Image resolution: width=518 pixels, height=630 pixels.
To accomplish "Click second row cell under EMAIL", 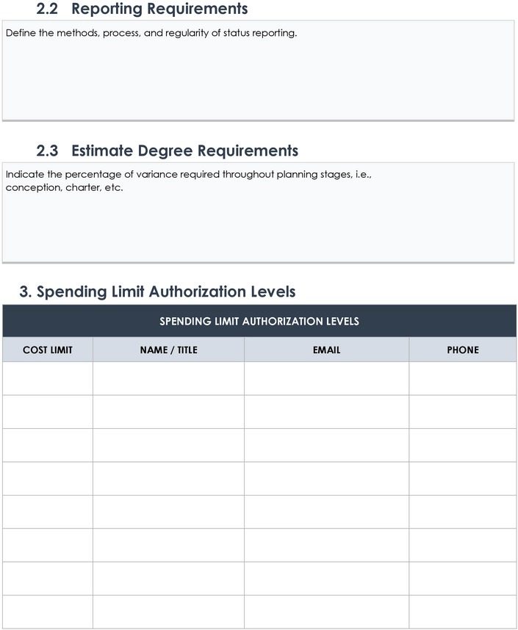I will click(326, 412).
